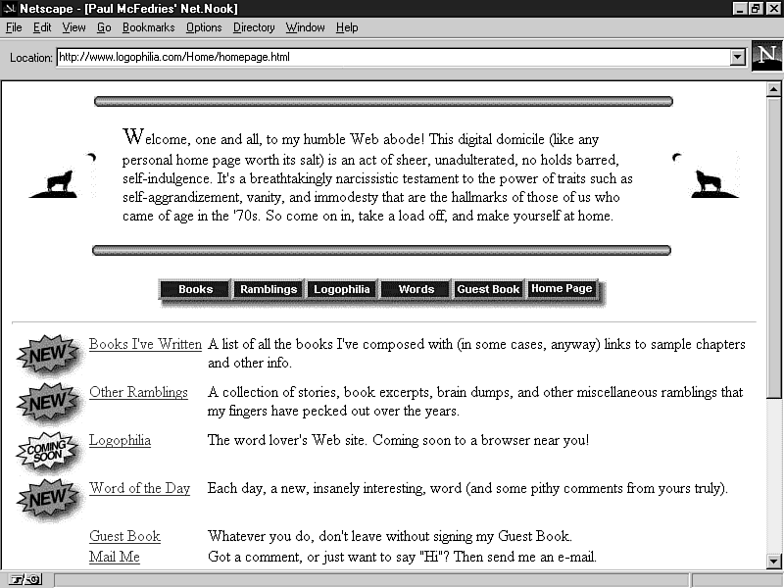784x588 pixels.
Task: Open the Go menu
Action: tap(104, 27)
